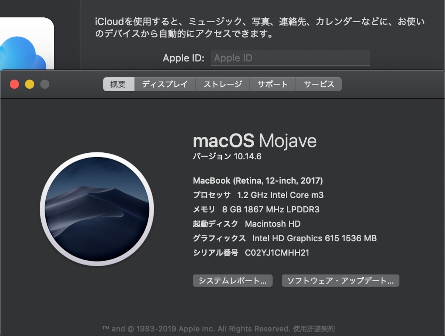445x336 pixels.
Task: Switch to the 概要 tab
Action: (119, 84)
